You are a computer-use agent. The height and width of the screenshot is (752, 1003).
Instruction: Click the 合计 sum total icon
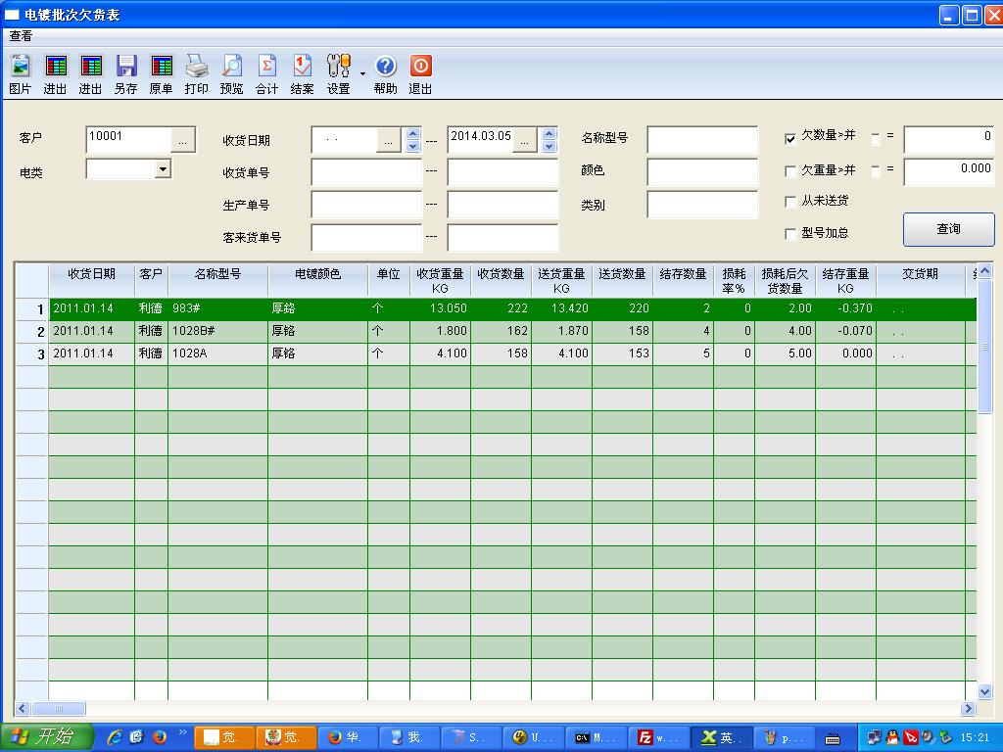pos(266,74)
